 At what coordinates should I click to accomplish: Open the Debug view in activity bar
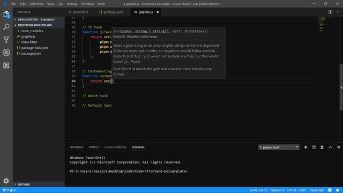coord(6,53)
